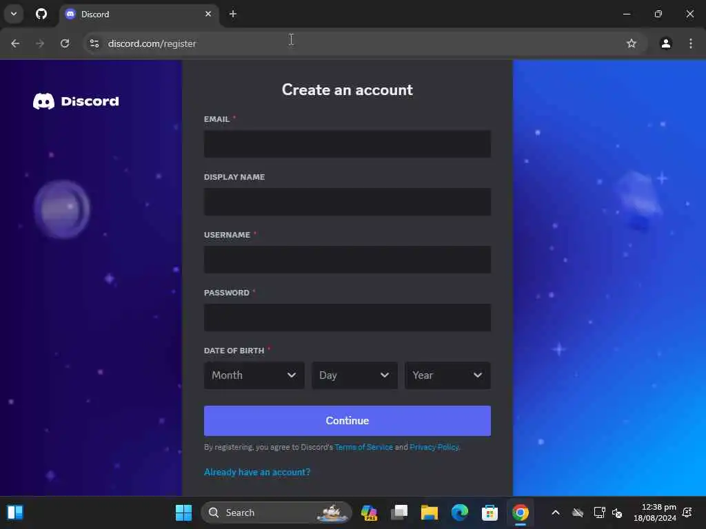This screenshot has height=529, width=706.
Task: Open the Copilot preview taskbar icon
Action: pyautogui.click(x=369, y=512)
